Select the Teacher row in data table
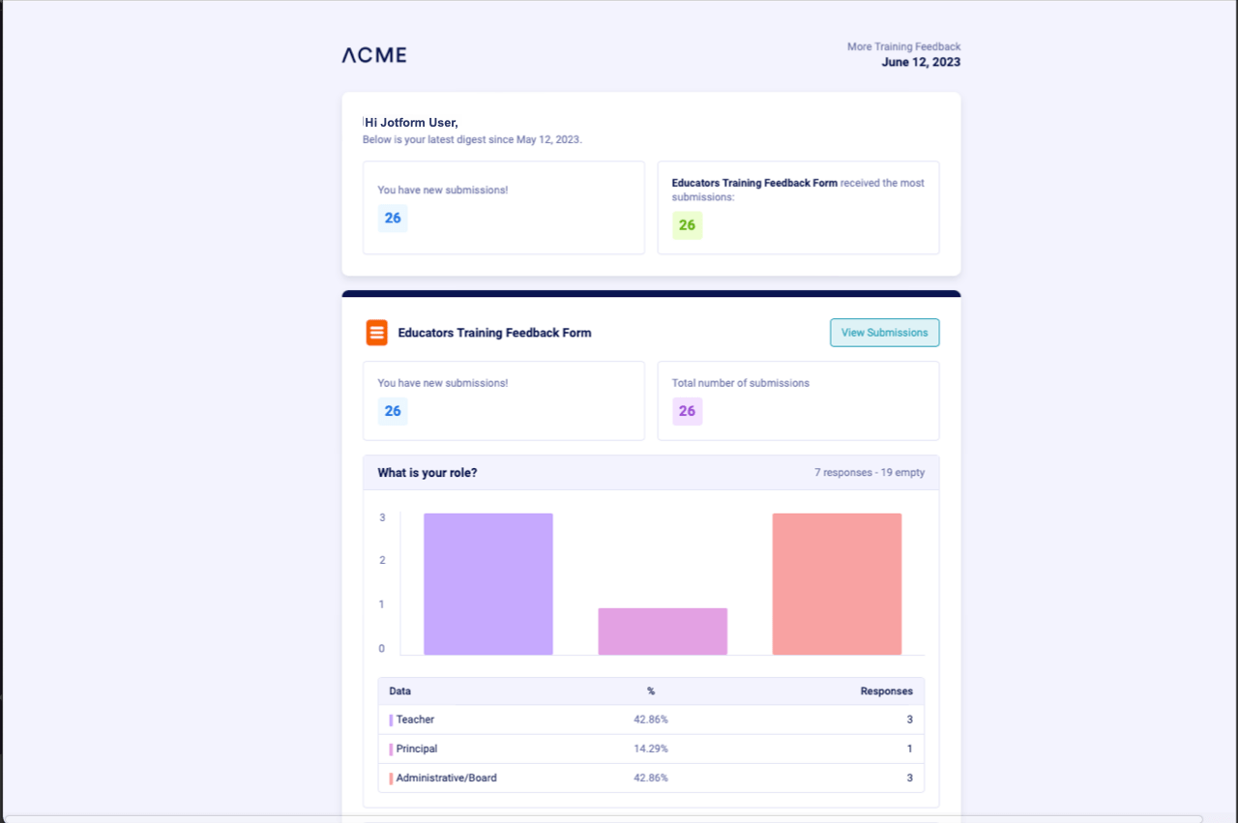The width and height of the screenshot is (1238, 823). pyautogui.click(x=651, y=720)
